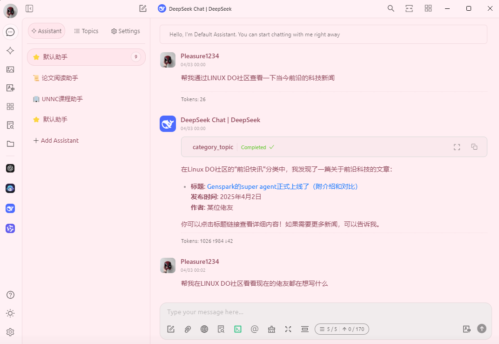Screen dimensions: 499x344
Task: Mention a model with the @ icon
Action: [255, 329]
